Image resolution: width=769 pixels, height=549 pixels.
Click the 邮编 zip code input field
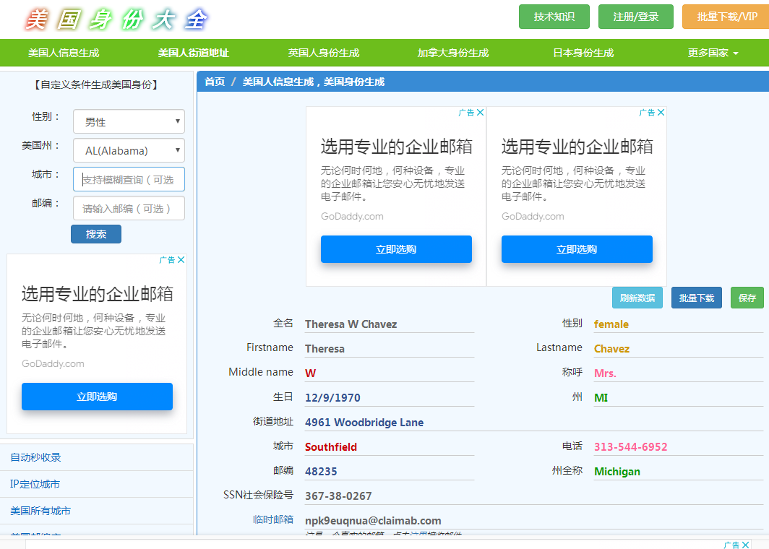[129, 208]
